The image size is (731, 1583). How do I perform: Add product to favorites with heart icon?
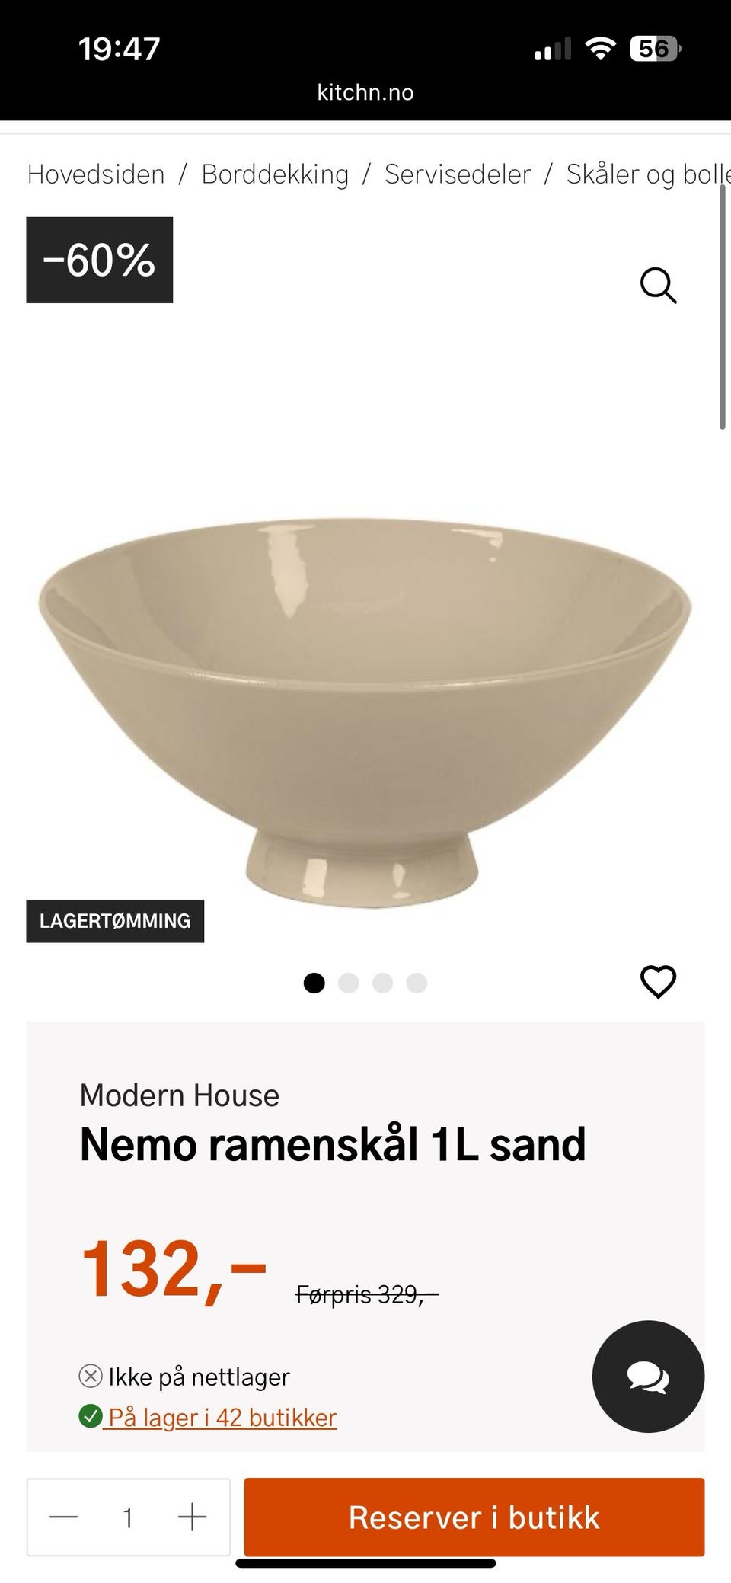(658, 982)
